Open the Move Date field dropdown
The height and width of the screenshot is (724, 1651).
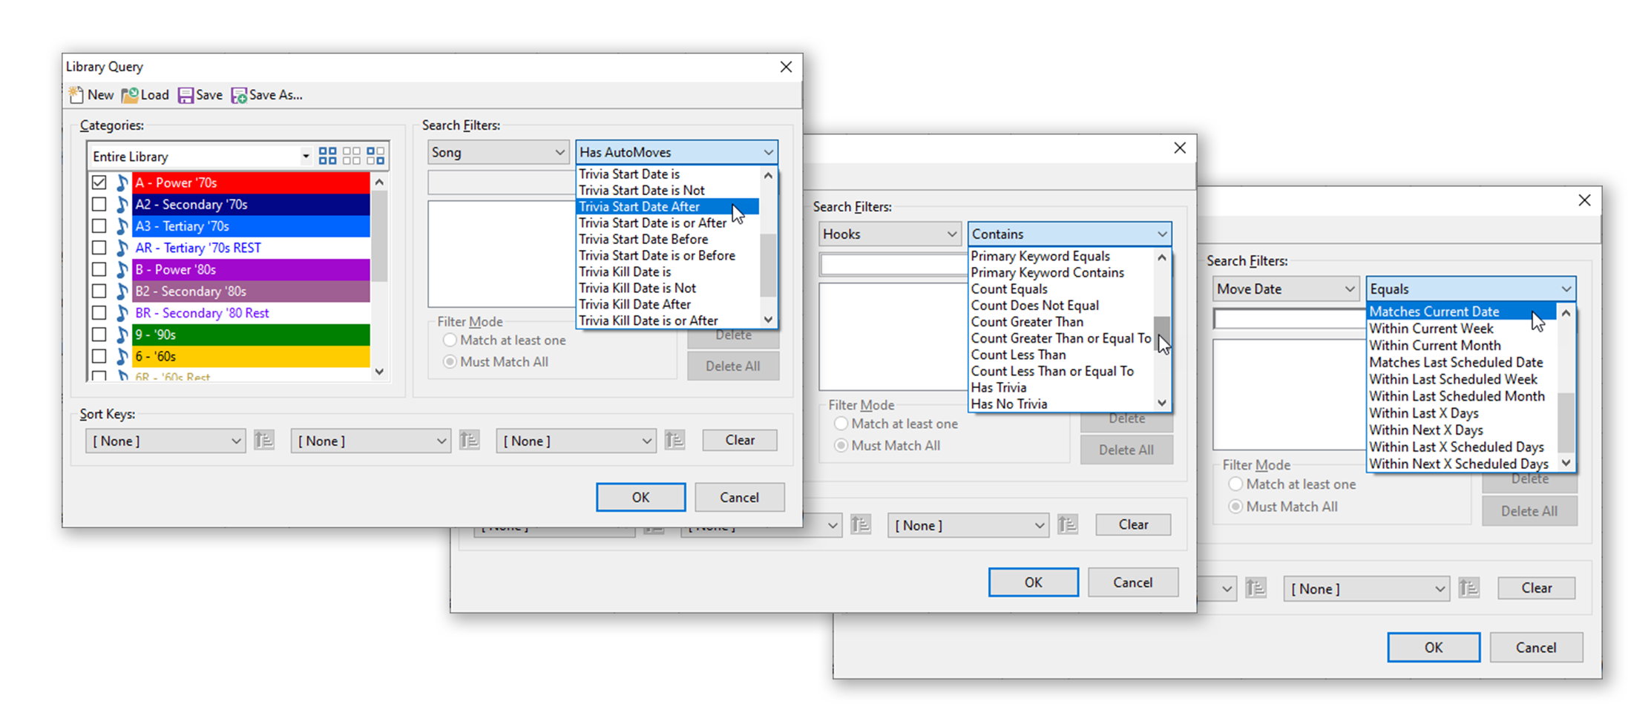coord(1348,289)
